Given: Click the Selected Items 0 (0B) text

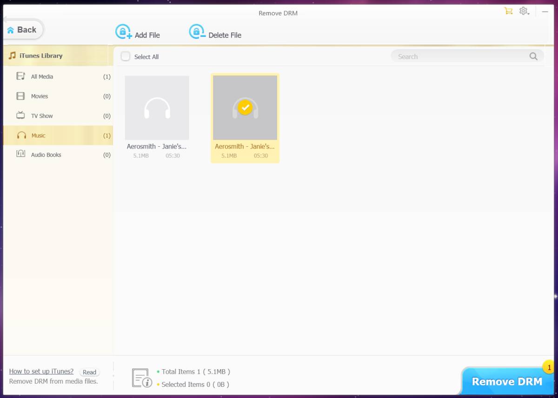Looking at the screenshot, I should pyautogui.click(x=195, y=384).
